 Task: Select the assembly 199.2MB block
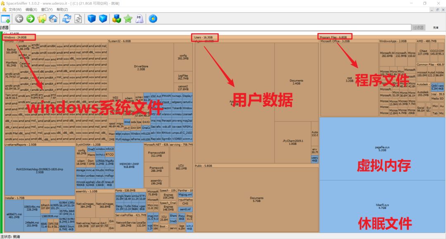click(156, 182)
